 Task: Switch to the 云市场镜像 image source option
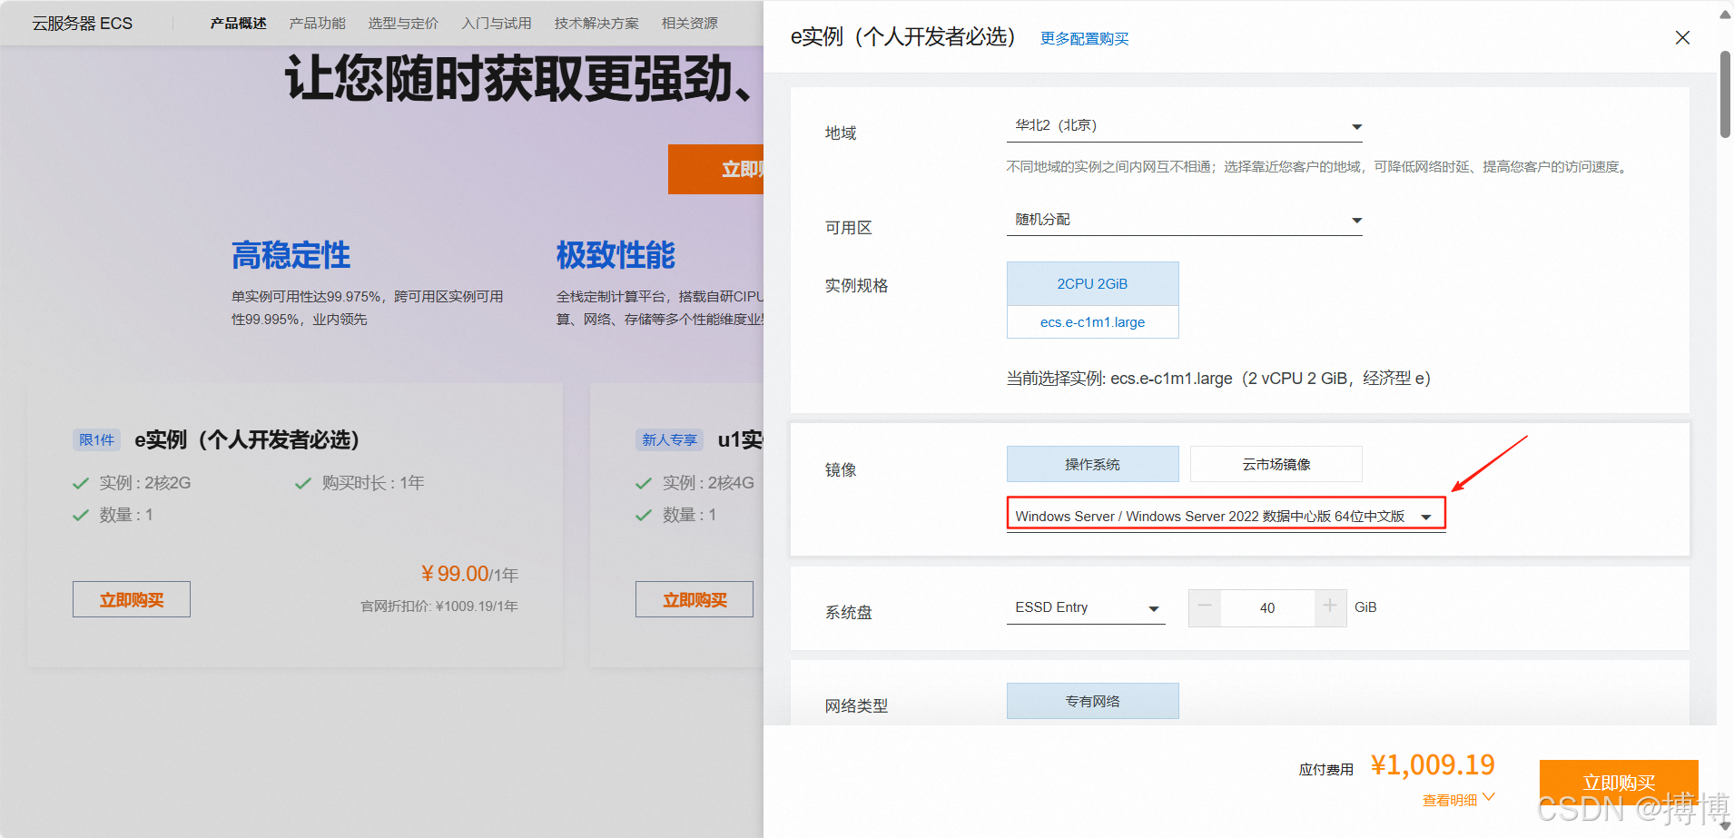tap(1275, 464)
